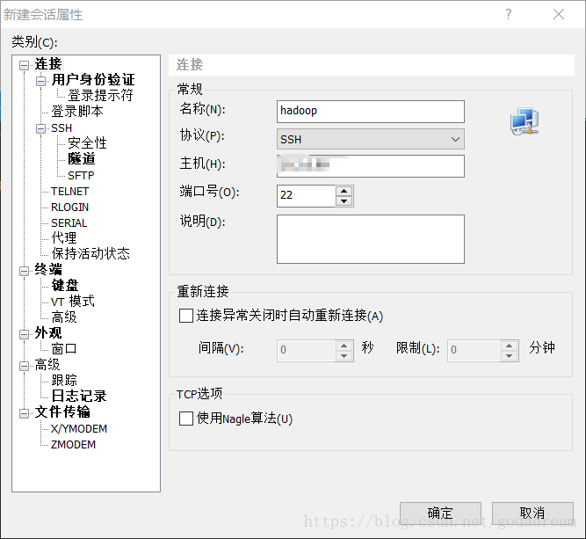Increase the 端口号 value with up arrow
The image size is (586, 539).
344,191
